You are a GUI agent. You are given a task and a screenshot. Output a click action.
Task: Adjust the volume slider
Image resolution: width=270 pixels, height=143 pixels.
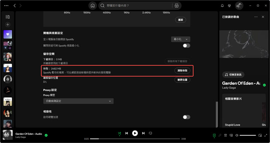click(248, 135)
